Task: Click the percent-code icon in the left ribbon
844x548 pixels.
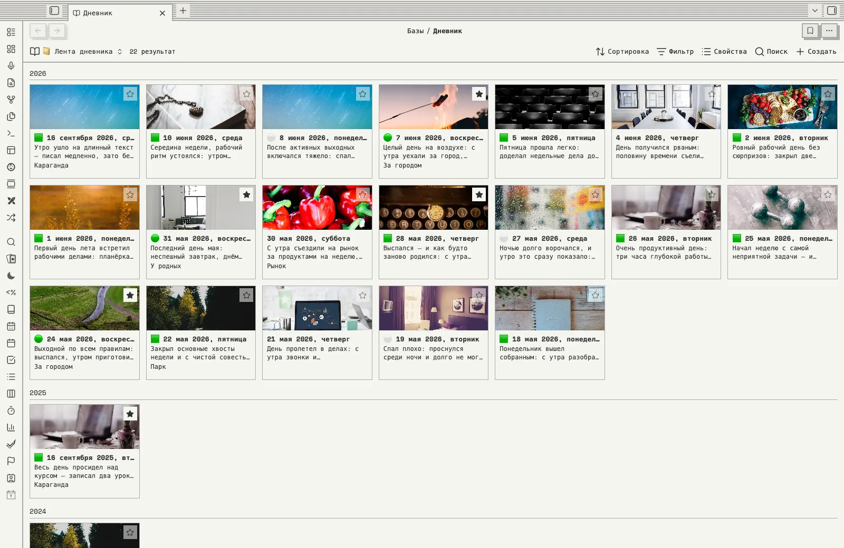Action: coord(11,292)
